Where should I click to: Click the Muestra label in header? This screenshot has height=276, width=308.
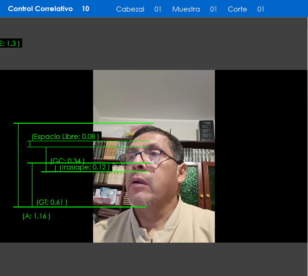[186, 9]
